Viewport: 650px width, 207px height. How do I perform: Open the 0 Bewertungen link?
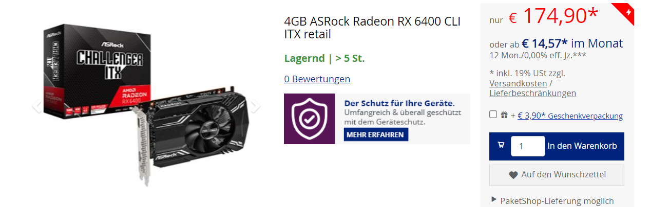coord(317,79)
